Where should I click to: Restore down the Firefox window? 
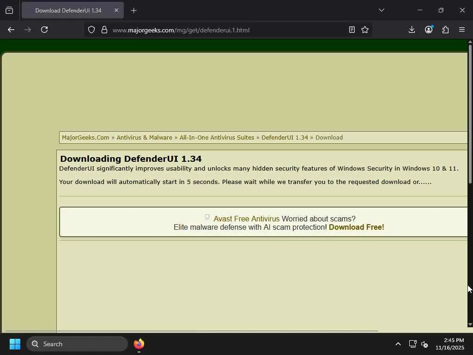tap(441, 10)
